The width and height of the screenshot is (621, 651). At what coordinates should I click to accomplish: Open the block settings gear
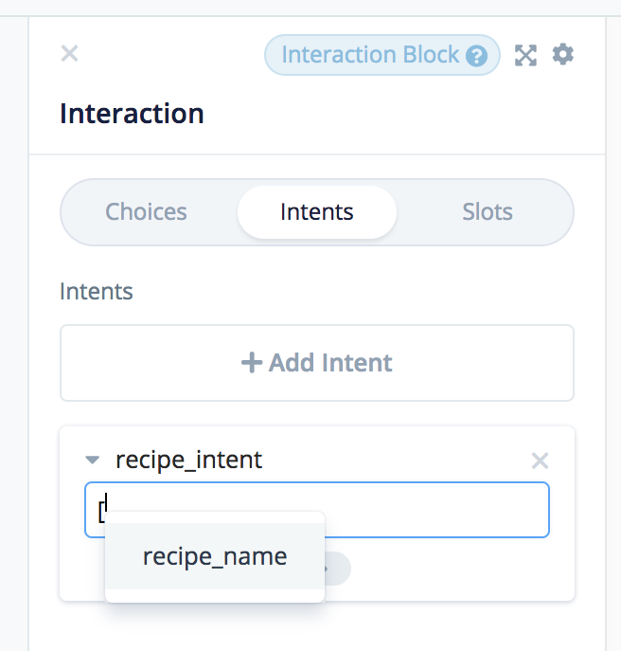click(x=563, y=54)
